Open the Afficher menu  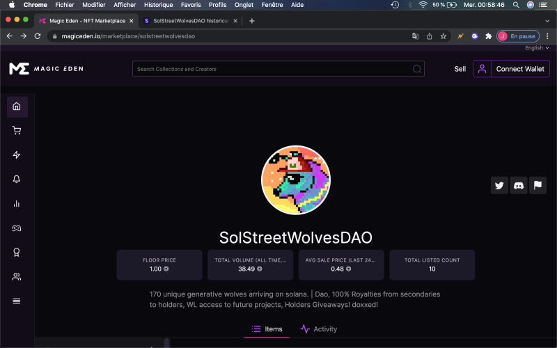(x=125, y=5)
